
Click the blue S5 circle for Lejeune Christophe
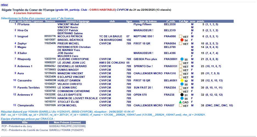pyautogui.click(x=182, y=59)
